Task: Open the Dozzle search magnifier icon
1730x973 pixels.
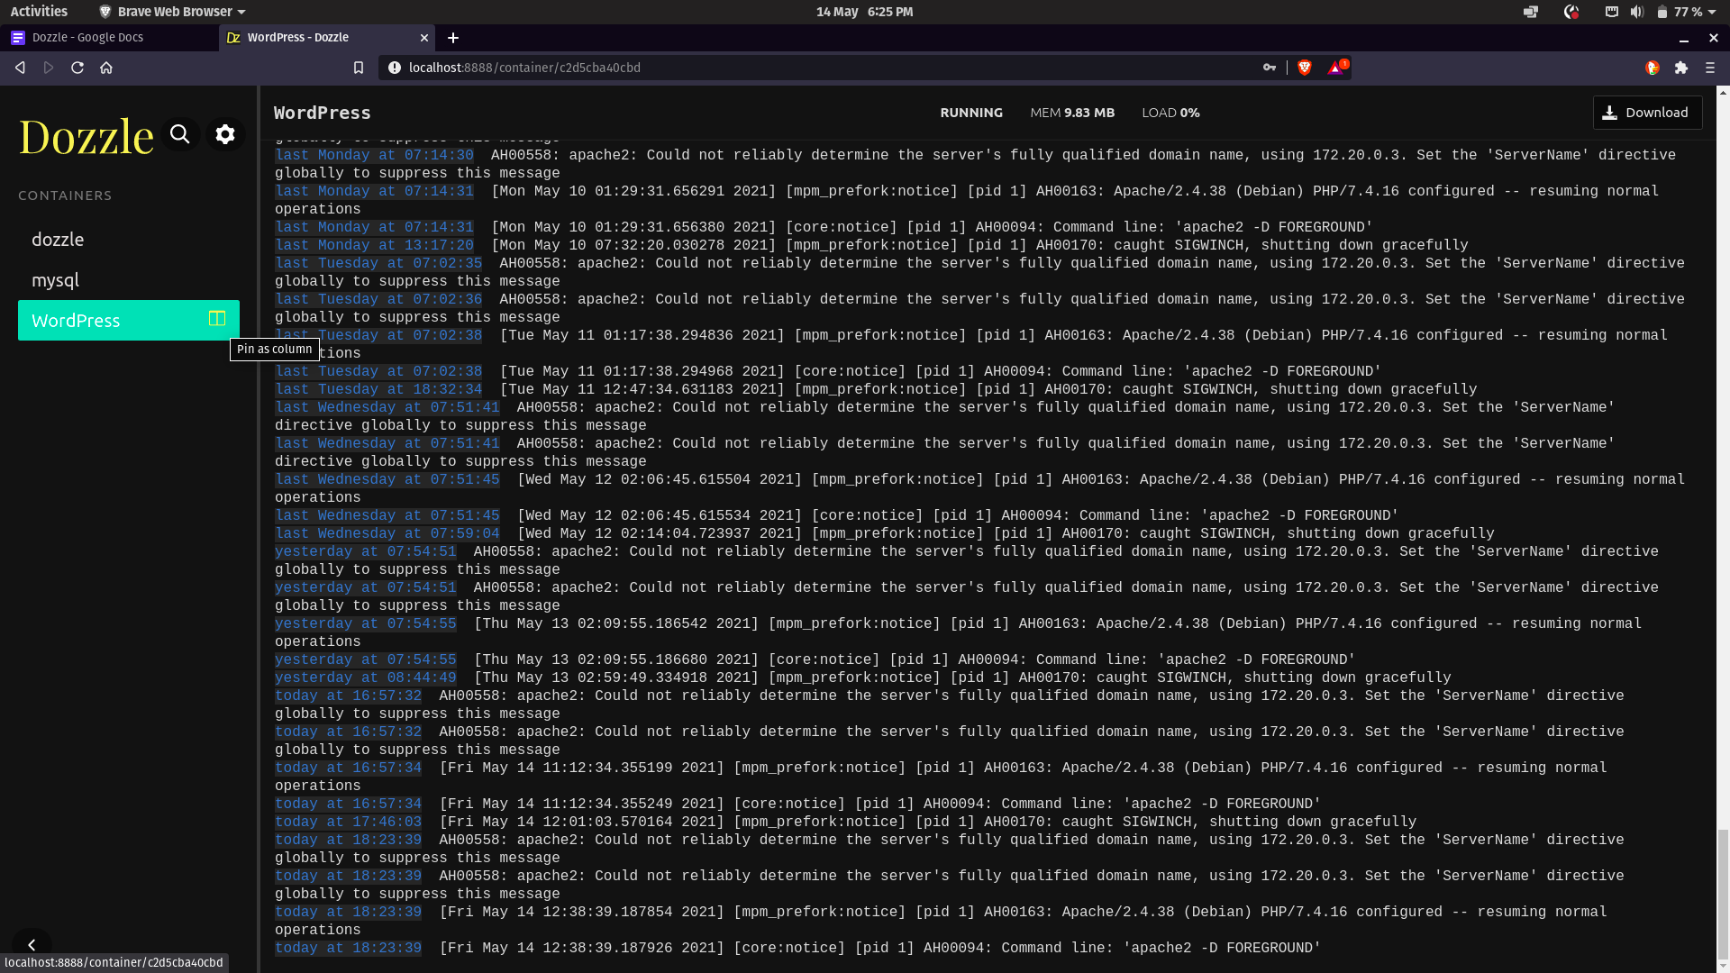Action: pyautogui.click(x=180, y=135)
